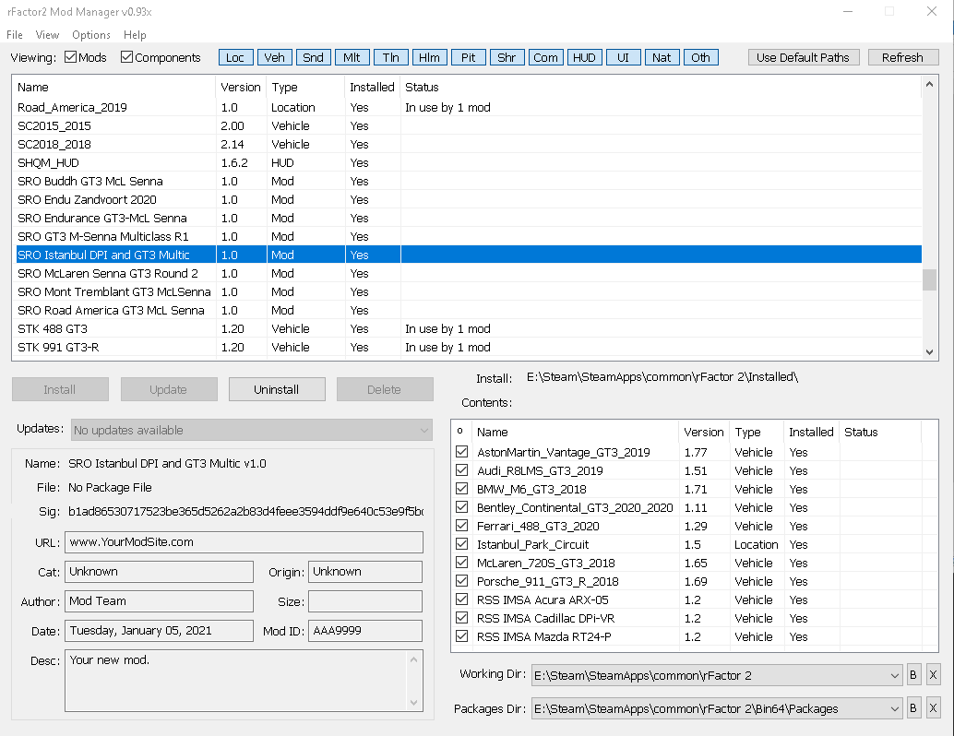Screen dimensions: 954x736
Task: Sort mod list by Type header
Action: [305, 87]
